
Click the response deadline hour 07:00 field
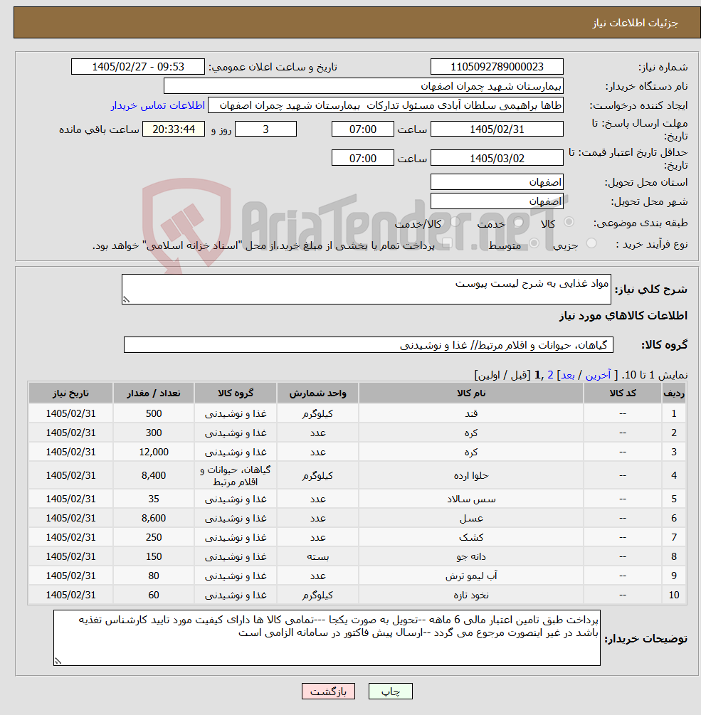coord(362,129)
